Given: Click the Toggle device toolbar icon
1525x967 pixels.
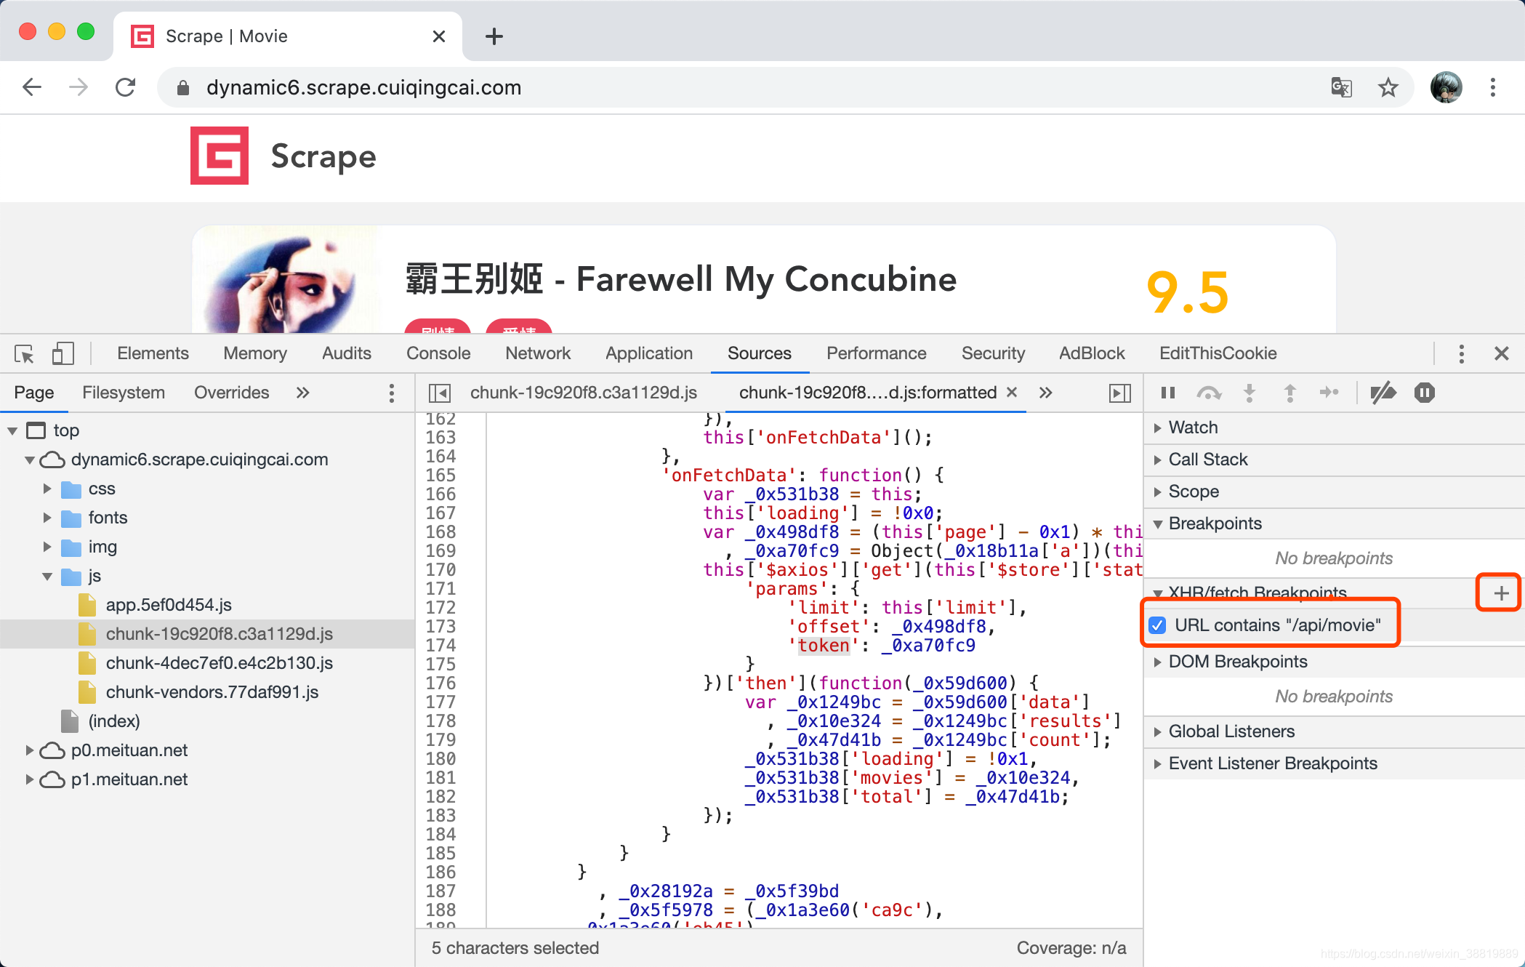Looking at the screenshot, I should pos(63,353).
